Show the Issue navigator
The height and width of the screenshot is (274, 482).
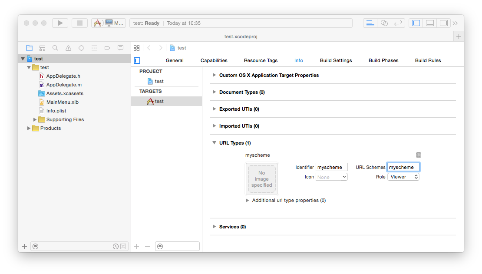pyautogui.click(x=68, y=48)
